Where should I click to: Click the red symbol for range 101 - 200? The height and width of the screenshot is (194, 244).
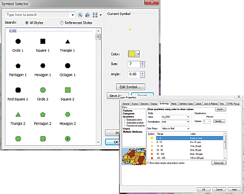tap(152, 158)
